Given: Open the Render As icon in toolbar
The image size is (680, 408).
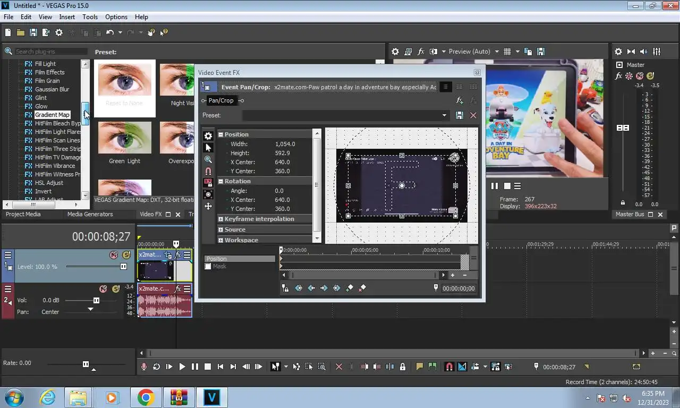Looking at the screenshot, I should (46, 33).
